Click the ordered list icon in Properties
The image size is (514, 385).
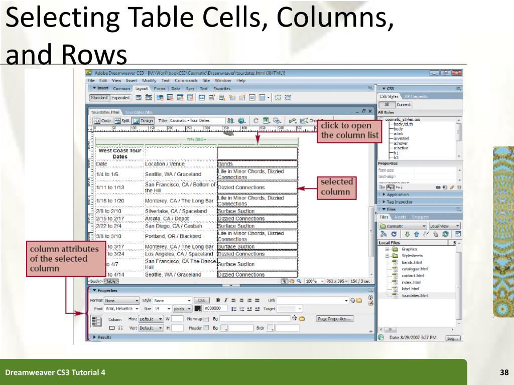pyautogui.click(x=241, y=309)
